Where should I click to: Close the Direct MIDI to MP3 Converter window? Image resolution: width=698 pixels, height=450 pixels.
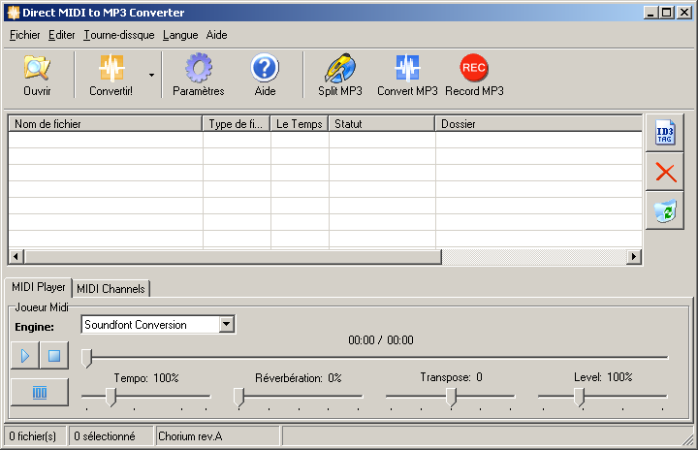(683, 13)
